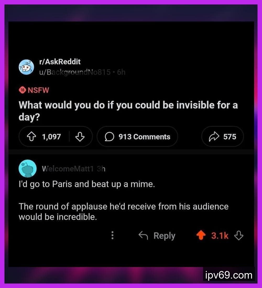Click WelcomeMatt1's avatar

(x=27, y=169)
